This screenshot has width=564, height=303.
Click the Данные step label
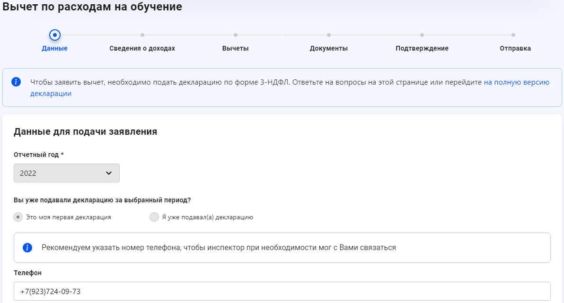click(x=54, y=48)
